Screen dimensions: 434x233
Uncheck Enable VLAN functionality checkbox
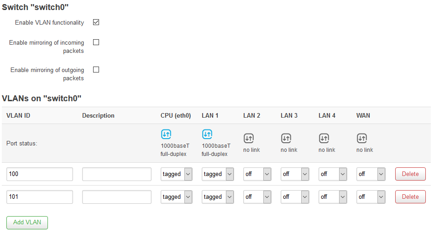click(x=96, y=22)
